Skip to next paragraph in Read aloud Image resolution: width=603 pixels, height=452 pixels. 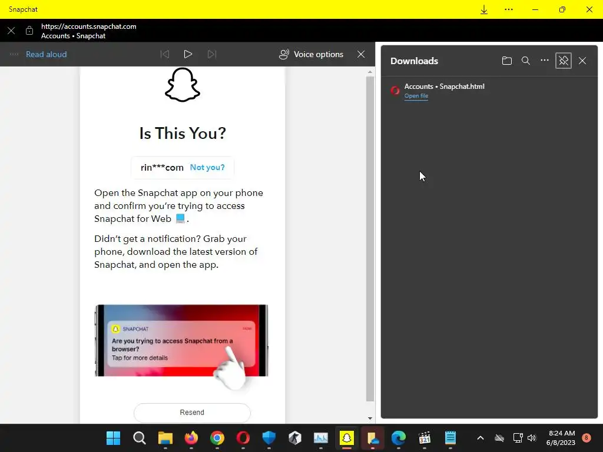pyautogui.click(x=212, y=54)
